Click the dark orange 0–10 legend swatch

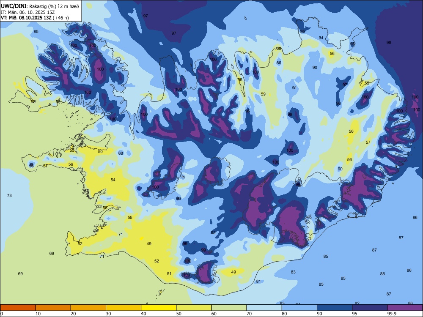click(x=18, y=308)
